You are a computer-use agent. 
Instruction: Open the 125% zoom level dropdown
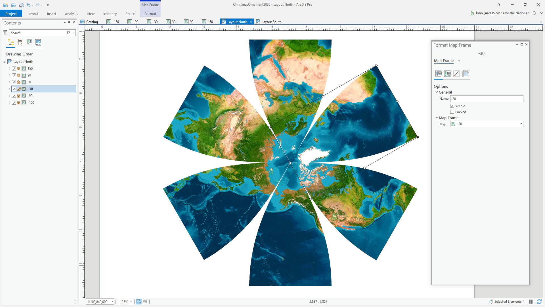coord(131,302)
